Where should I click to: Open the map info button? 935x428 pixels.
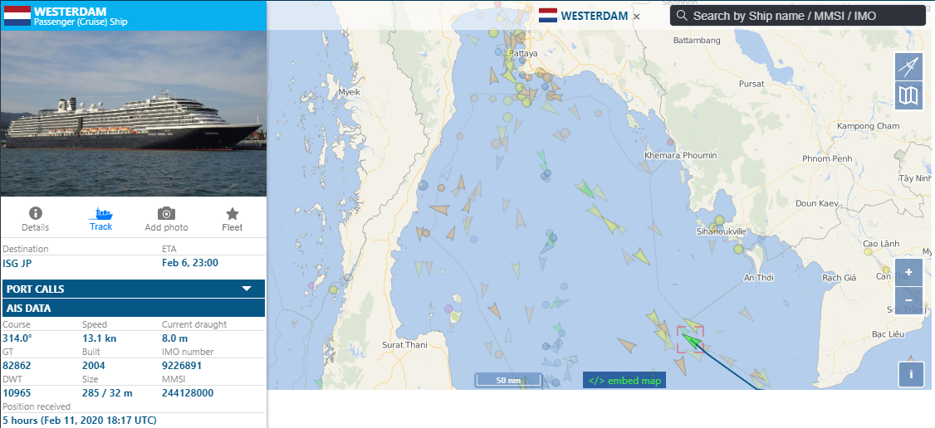pyautogui.click(x=911, y=374)
